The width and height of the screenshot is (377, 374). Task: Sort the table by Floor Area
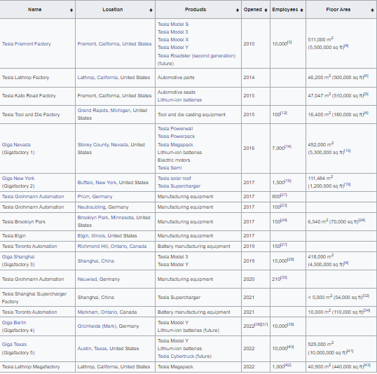372,10
